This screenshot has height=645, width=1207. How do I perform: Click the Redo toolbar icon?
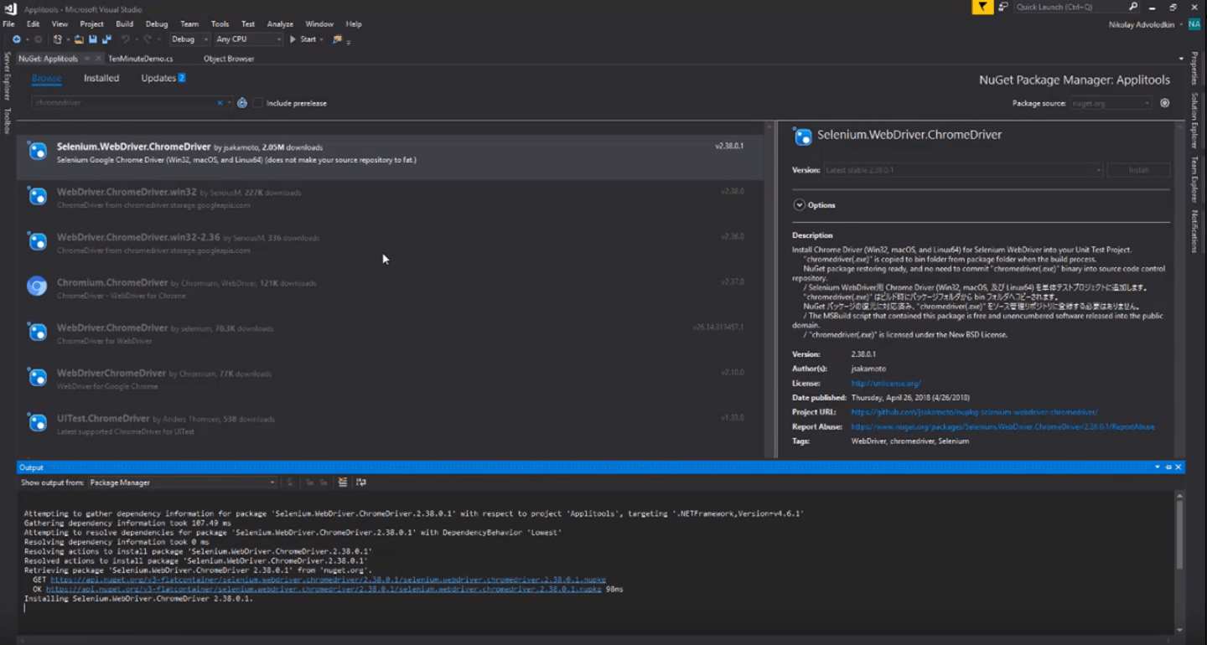pyautogui.click(x=148, y=39)
